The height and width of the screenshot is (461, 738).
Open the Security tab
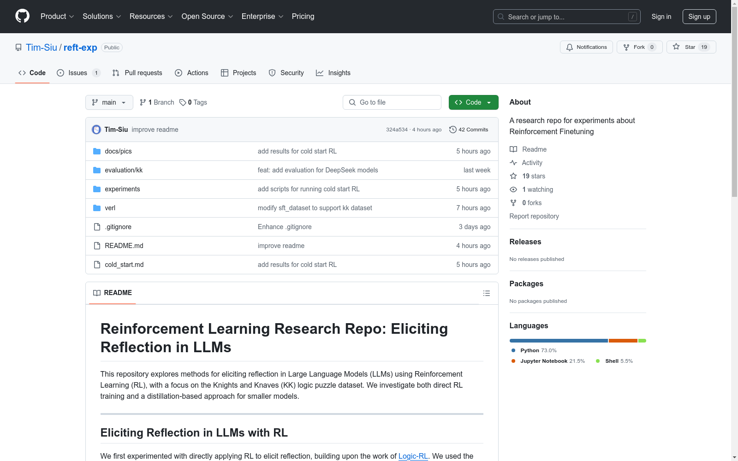[x=286, y=73]
